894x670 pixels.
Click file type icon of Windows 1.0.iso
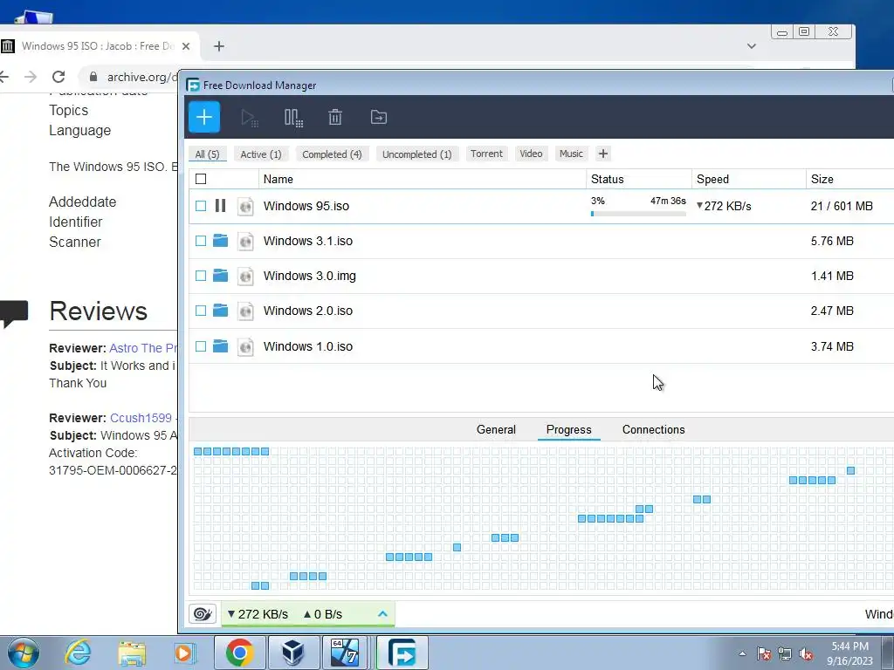245,346
